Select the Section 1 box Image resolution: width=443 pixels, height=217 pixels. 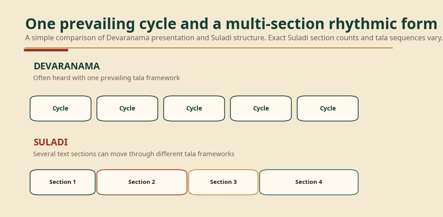(x=62, y=182)
